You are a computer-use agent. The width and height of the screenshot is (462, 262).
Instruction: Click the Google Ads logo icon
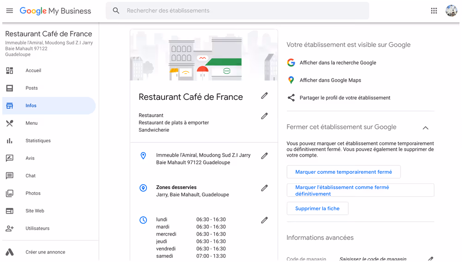point(10,252)
